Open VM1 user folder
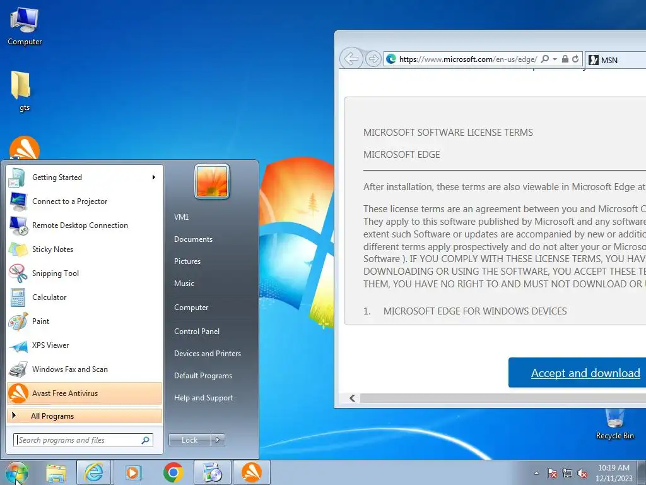The width and height of the screenshot is (646, 485). coord(181,217)
